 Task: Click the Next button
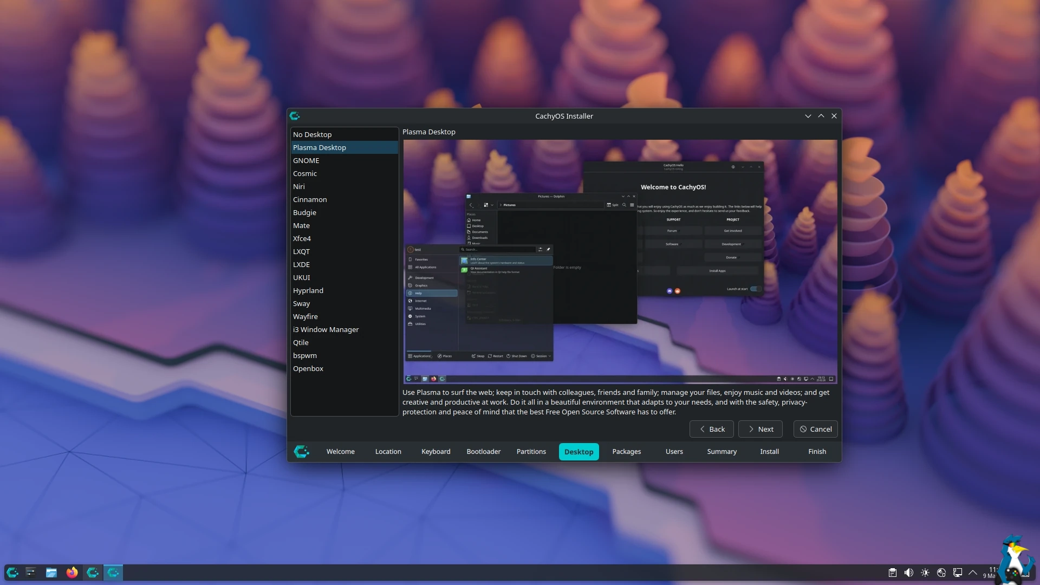coord(760,429)
